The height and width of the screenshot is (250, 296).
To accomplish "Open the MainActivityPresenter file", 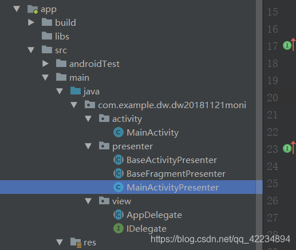I will point(173,188).
